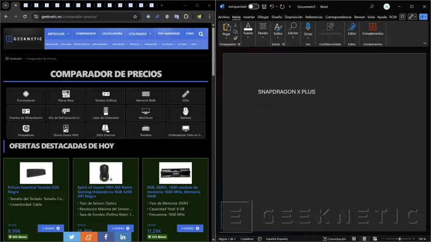This screenshot has height=242, width=431.
Task: Open the Word user account avatar
Action: (386, 7)
